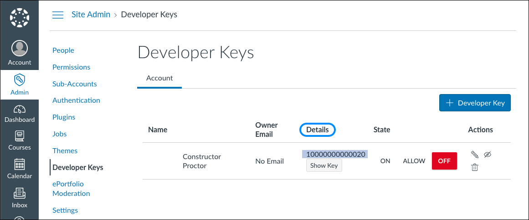Viewport: 529px width, 220px height.
Task: Select the Account tab
Action: [159, 78]
